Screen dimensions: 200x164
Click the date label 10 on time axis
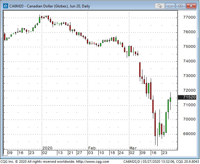(102, 153)
